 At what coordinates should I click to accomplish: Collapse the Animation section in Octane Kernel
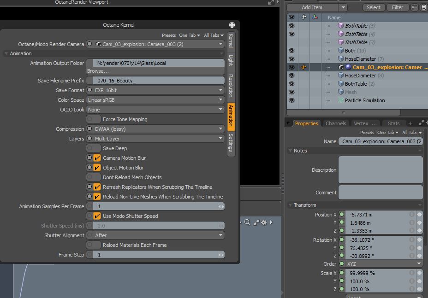(x=6, y=53)
